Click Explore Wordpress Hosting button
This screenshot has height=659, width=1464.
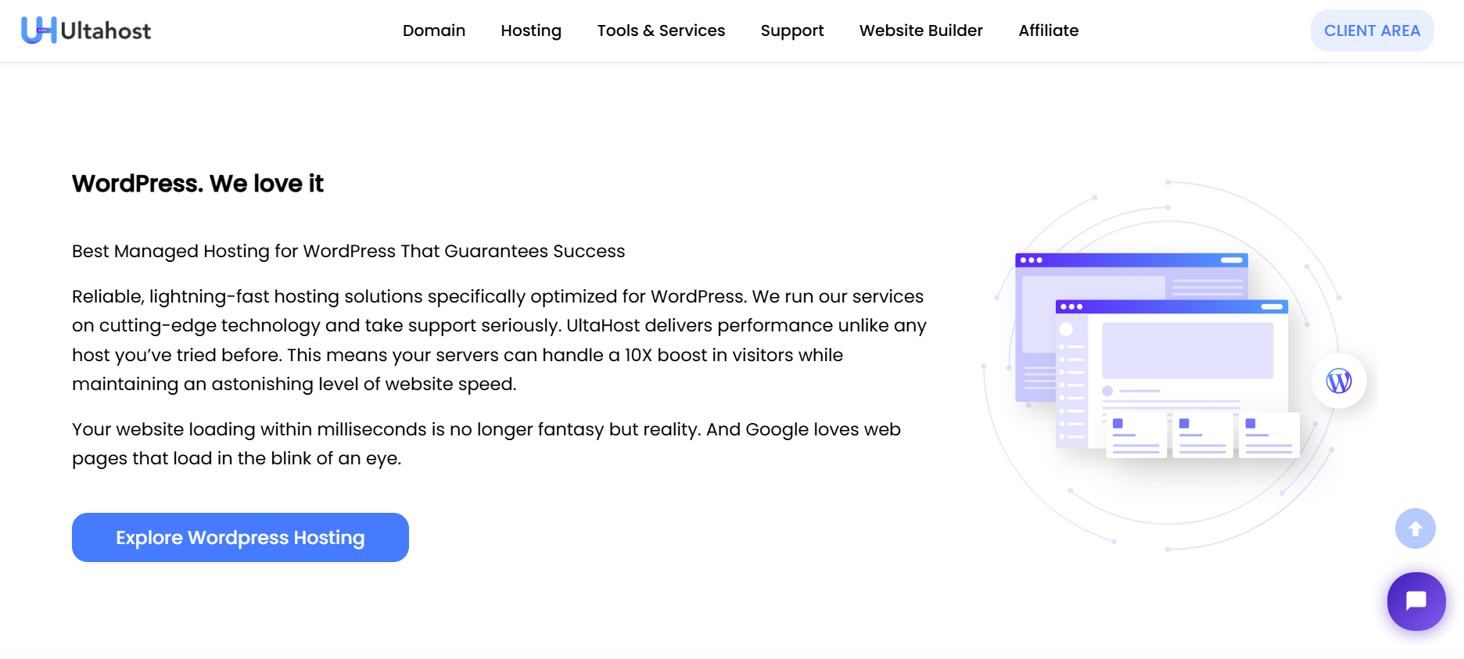240,538
